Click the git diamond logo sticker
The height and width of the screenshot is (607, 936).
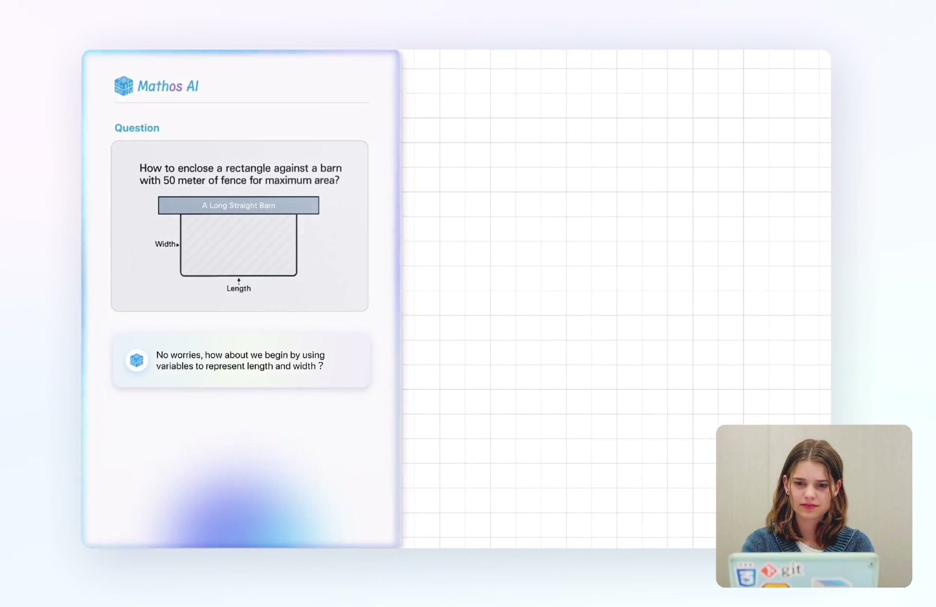(769, 570)
